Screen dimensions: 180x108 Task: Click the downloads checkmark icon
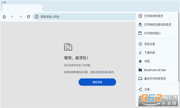[140, 53]
